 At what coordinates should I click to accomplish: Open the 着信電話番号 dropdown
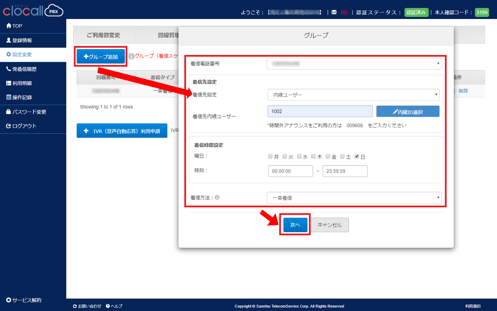click(354, 64)
